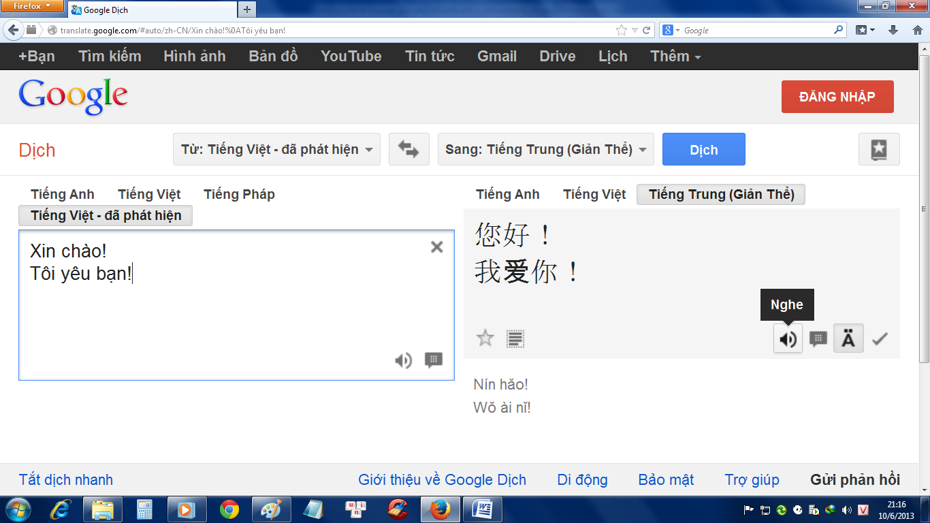This screenshot has width=930, height=523.
Task: Click the speech bubble icon under translation
Action: 818,338
